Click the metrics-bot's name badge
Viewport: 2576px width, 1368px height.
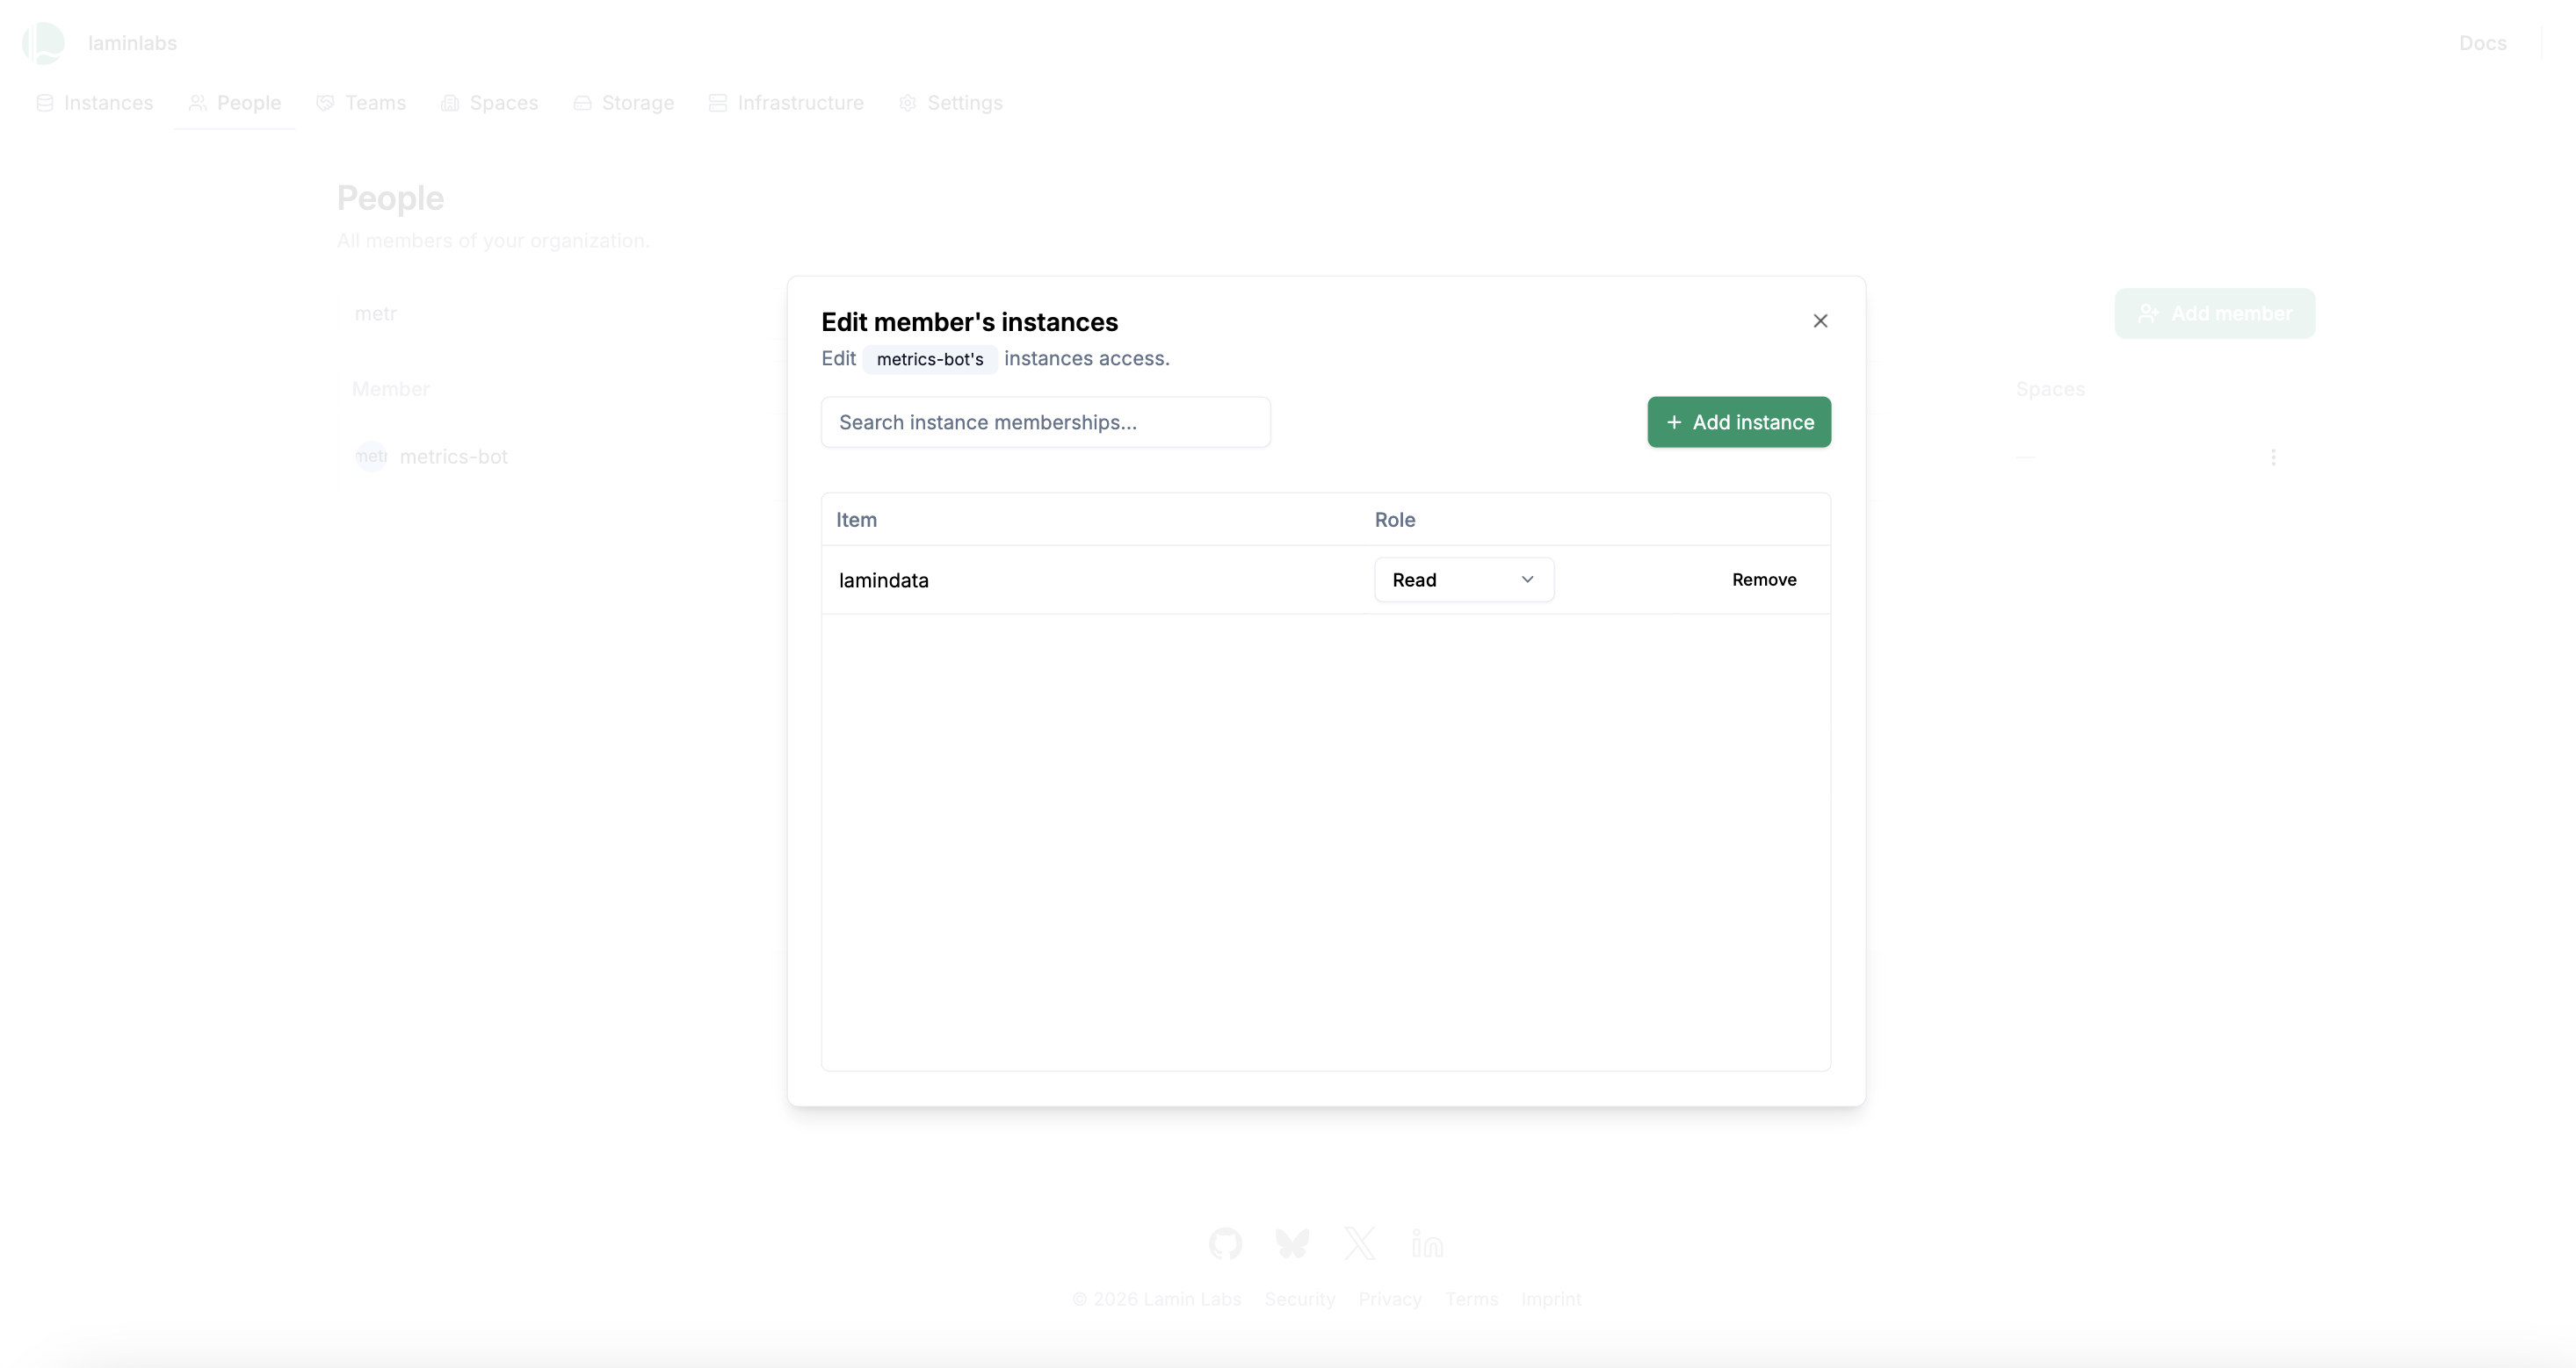click(930, 359)
